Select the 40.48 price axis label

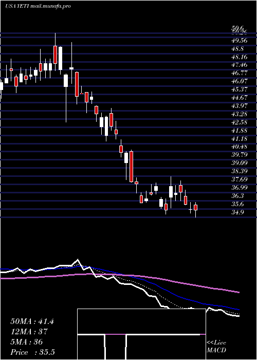(x=240, y=147)
